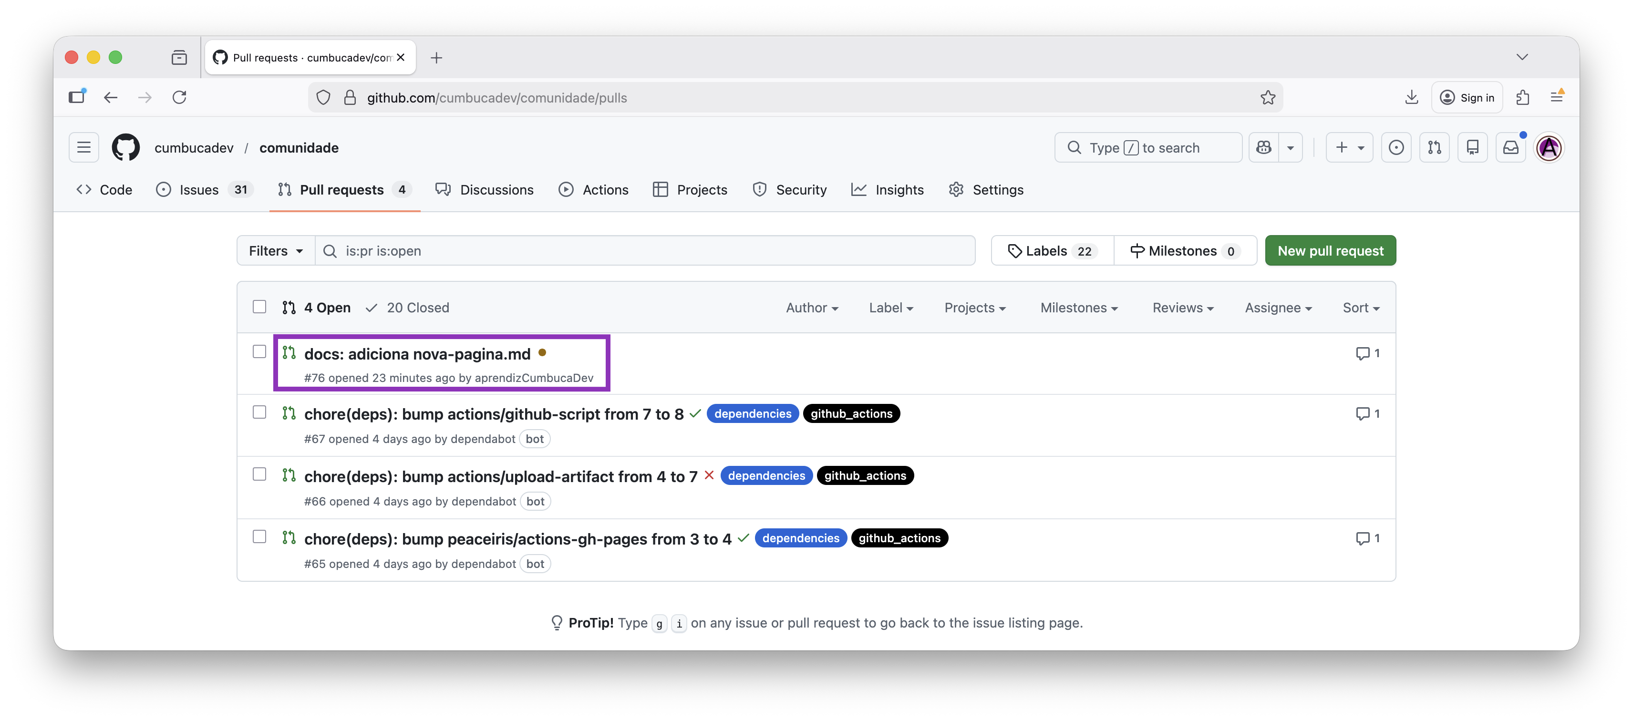
Task: Open the hamburger navigation menu
Action: 83,148
